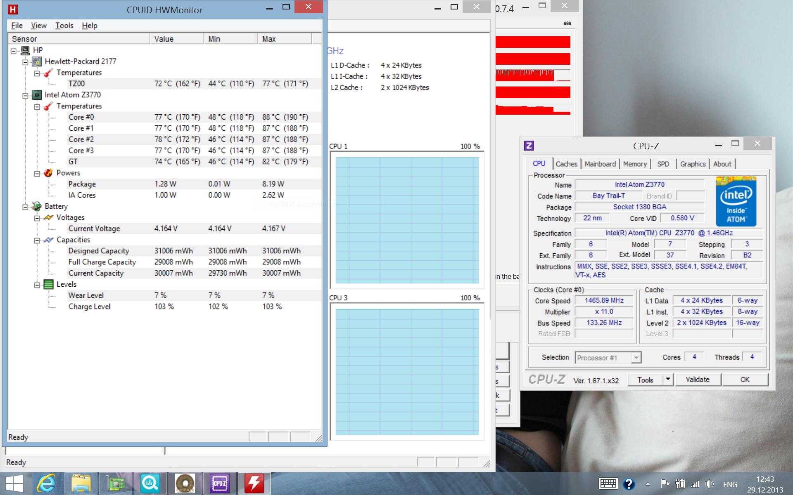
Task: Click the CPU 3 usage graph
Action: click(407, 372)
